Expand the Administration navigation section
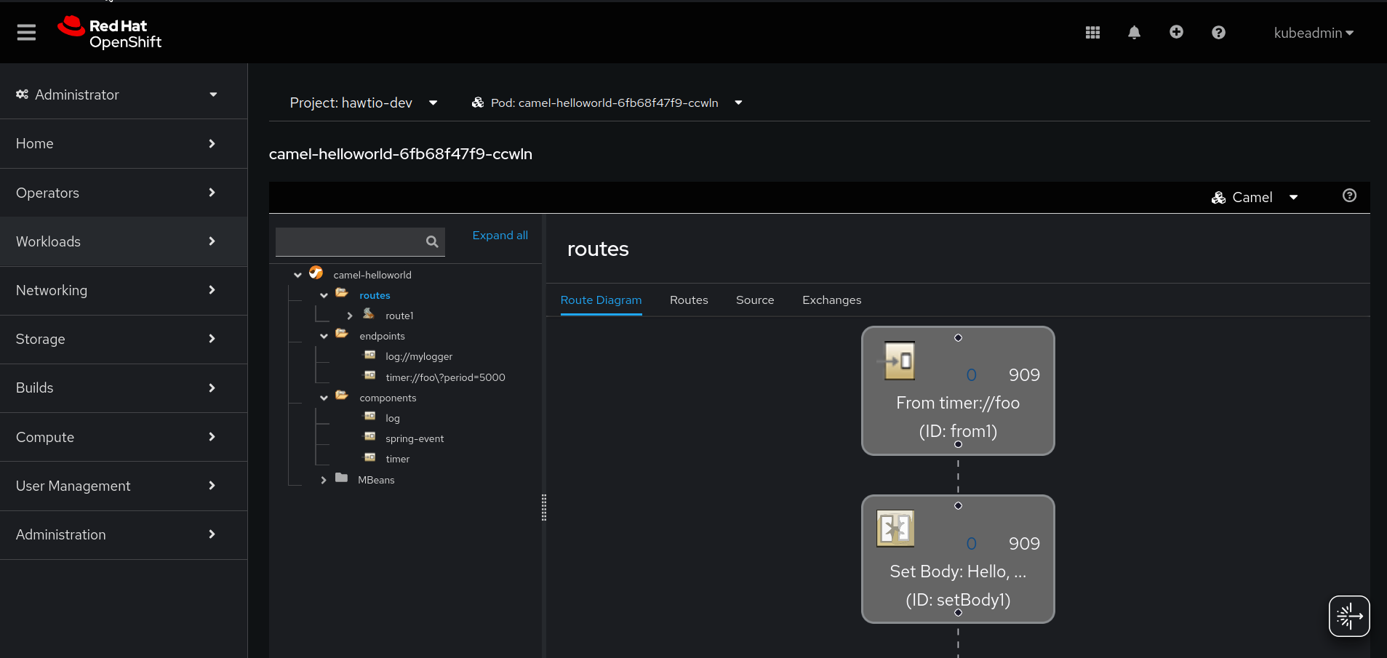The height and width of the screenshot is (658, 1387). tap(124, 534)
